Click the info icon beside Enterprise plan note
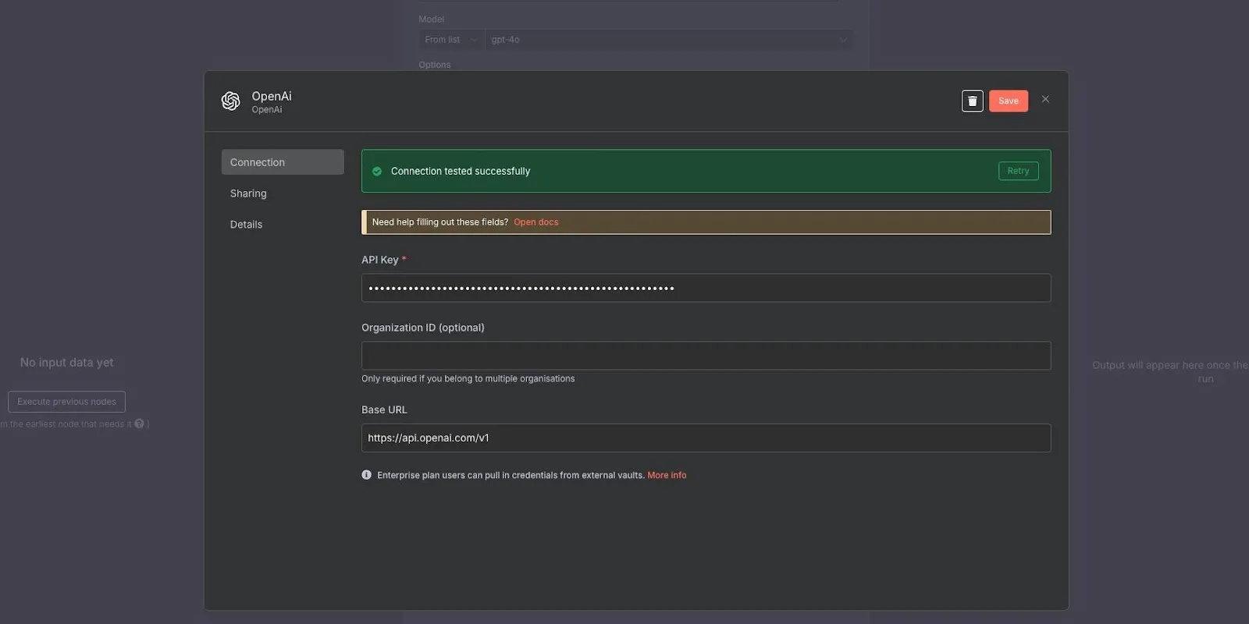1249x624 pixels. tap(367, 475)
